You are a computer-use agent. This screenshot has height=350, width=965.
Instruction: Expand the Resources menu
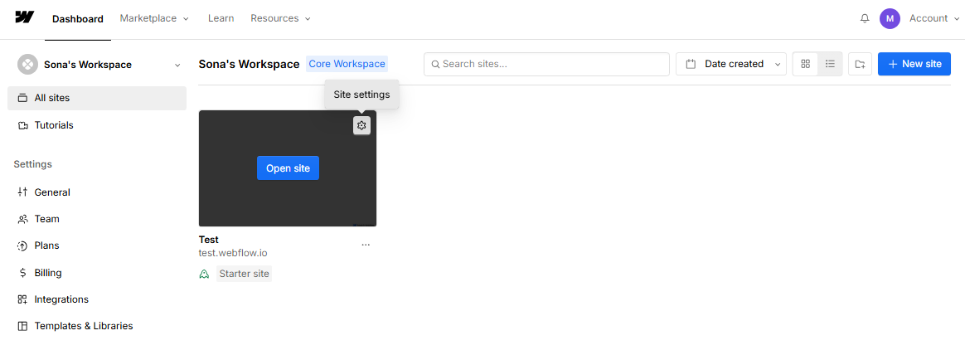click(281, 18)
